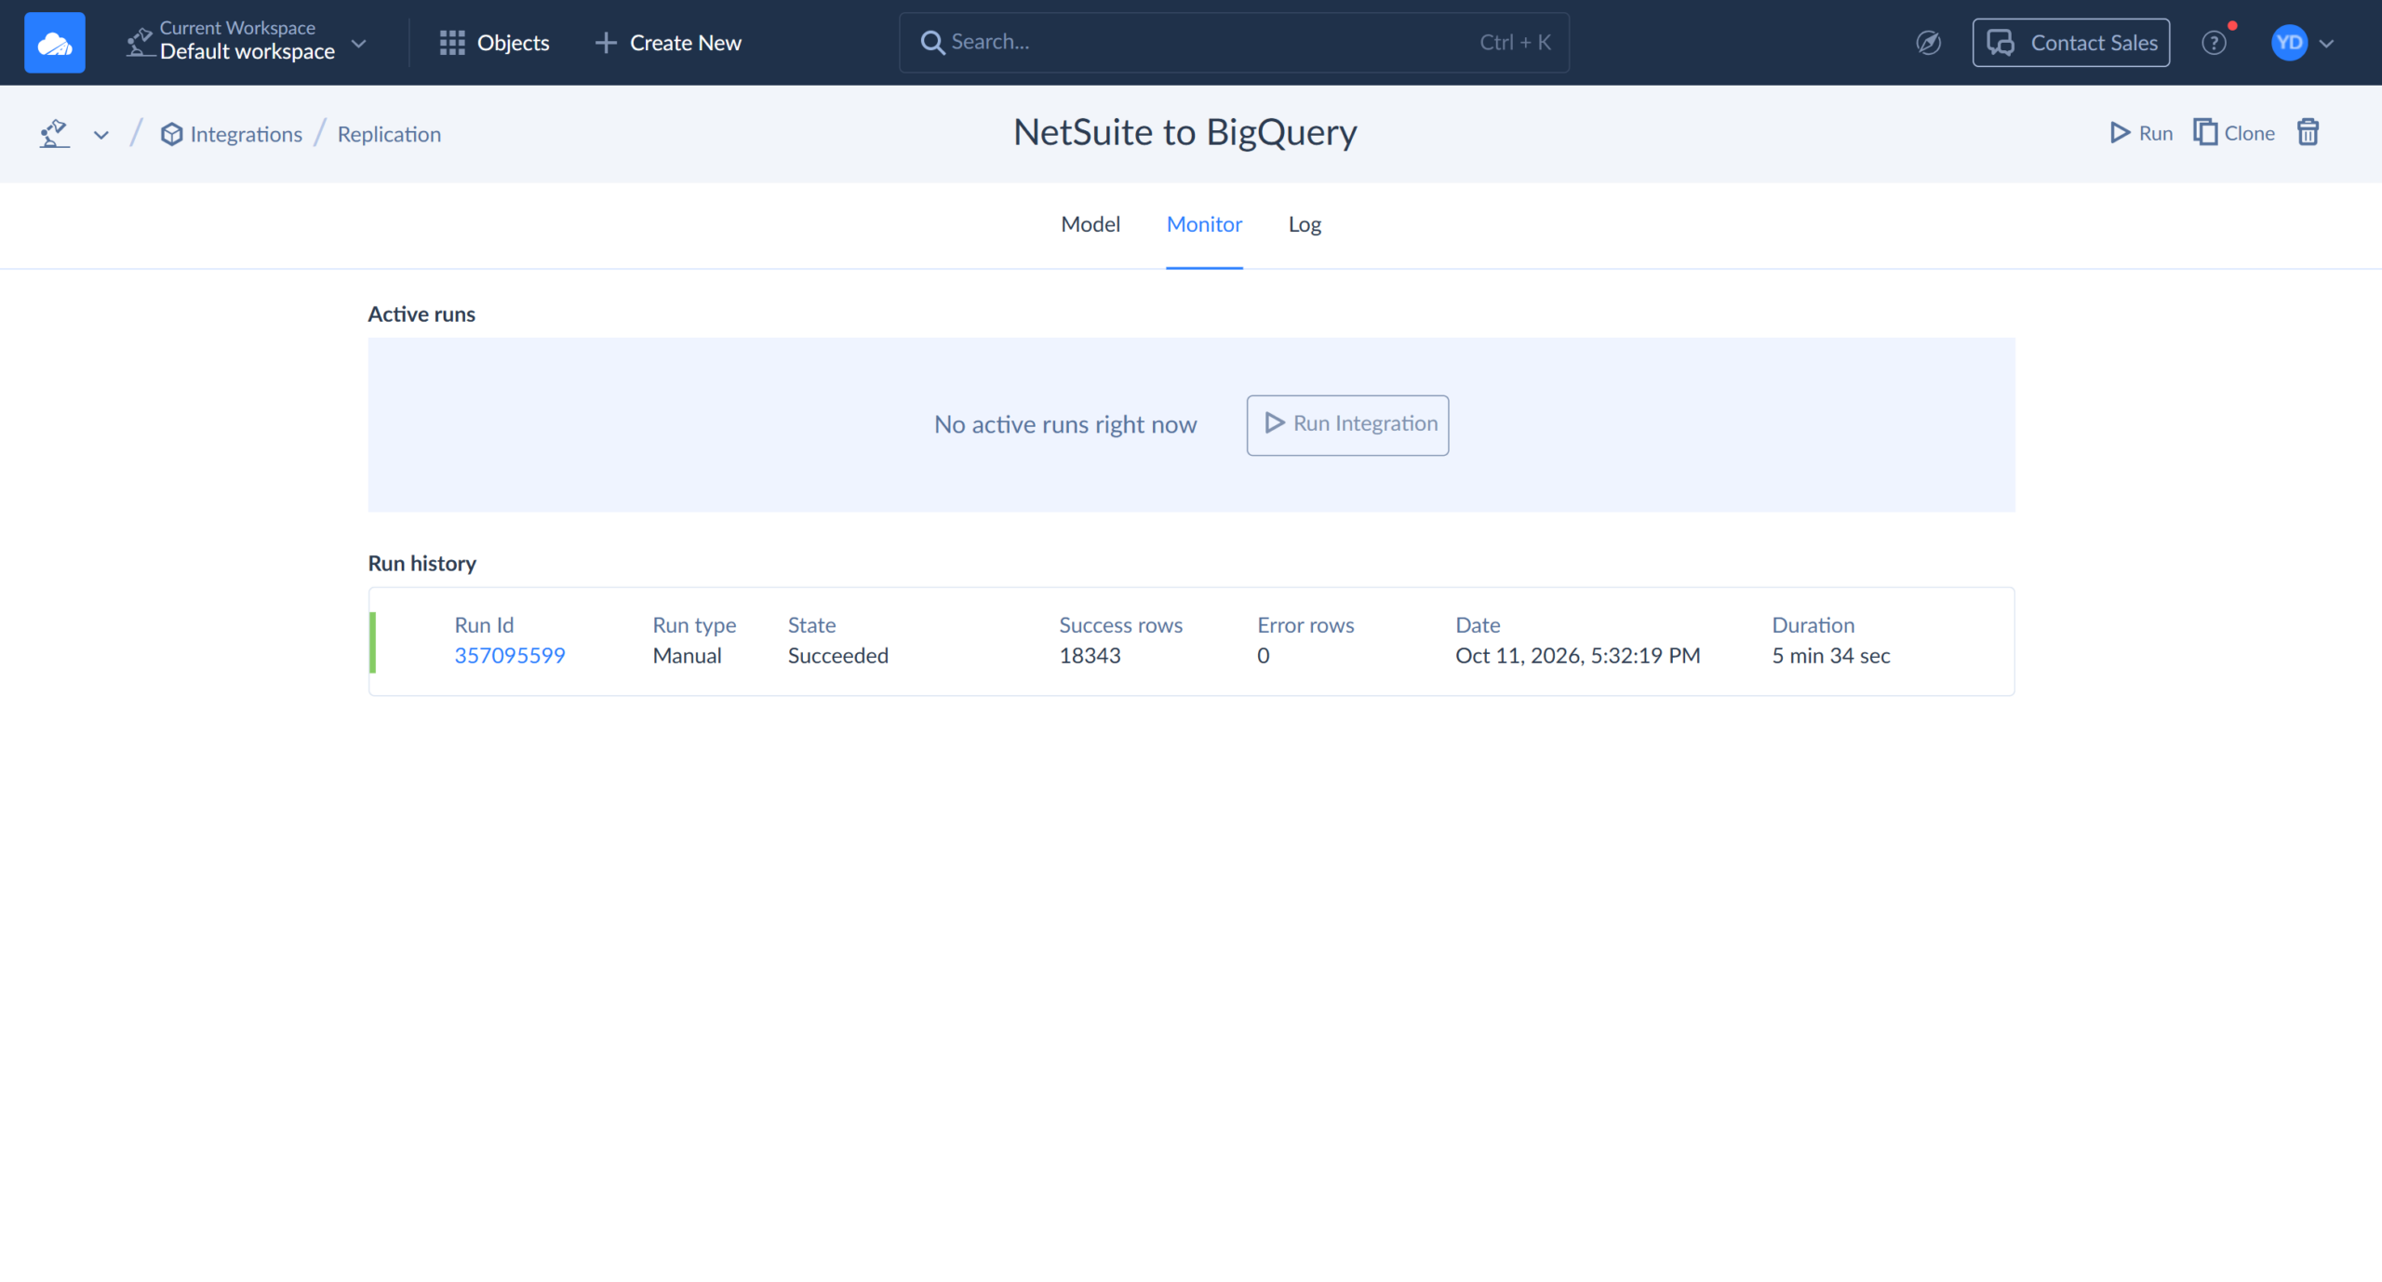2382x1282 pixels.
Task: Open the Default workspace selector
Action: [248, 43]
